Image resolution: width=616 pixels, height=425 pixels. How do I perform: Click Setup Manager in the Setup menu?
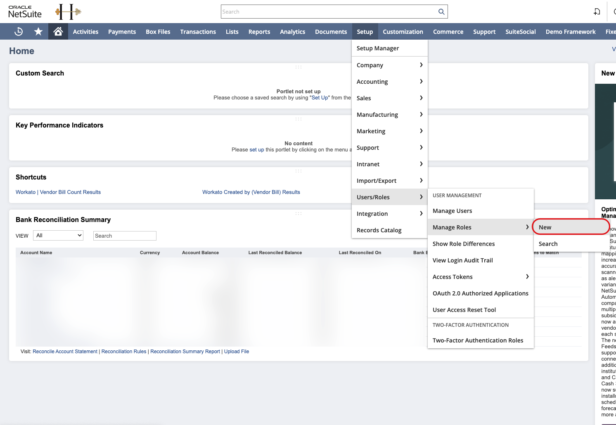point(377,48)
